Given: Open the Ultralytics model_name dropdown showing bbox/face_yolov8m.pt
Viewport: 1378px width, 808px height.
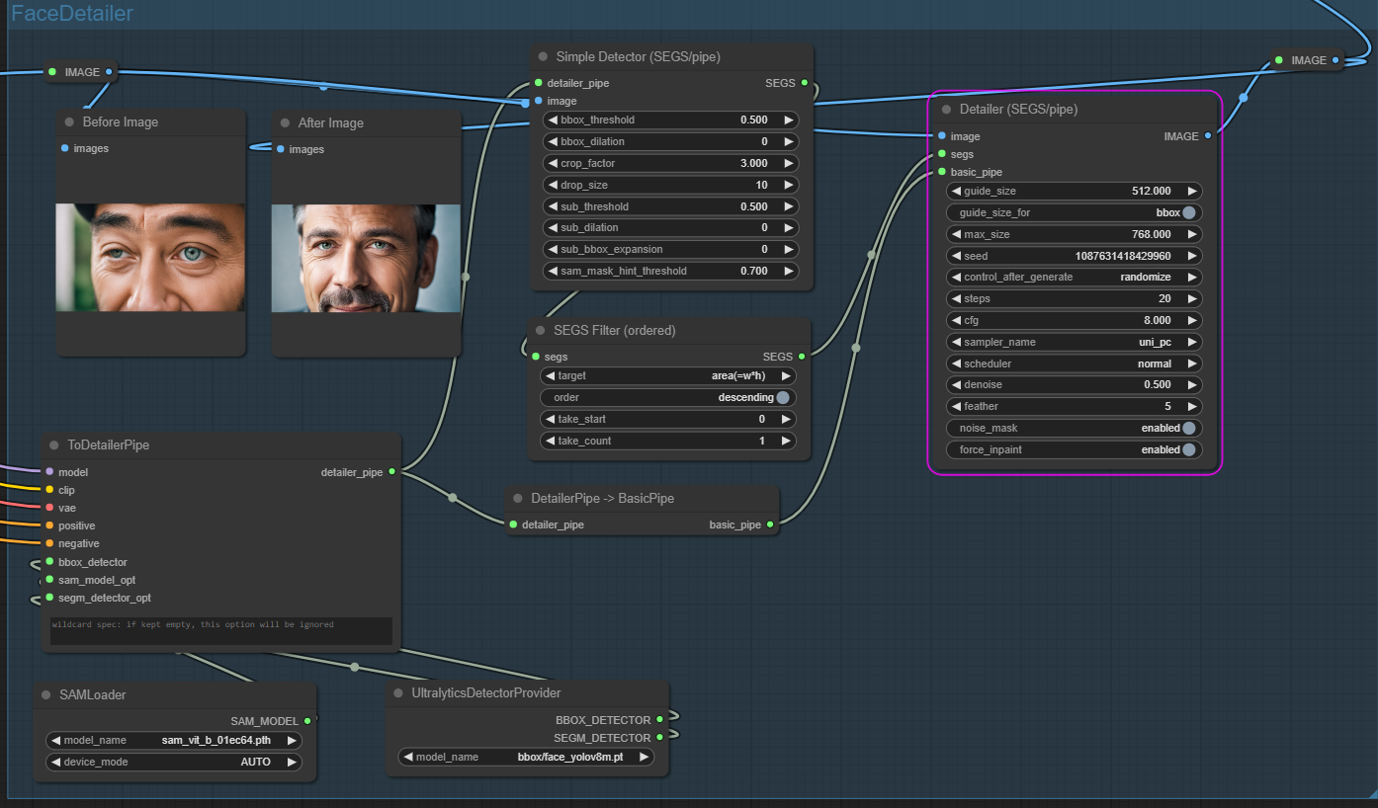Looking at the screenshot, I should tap(526, 757).
